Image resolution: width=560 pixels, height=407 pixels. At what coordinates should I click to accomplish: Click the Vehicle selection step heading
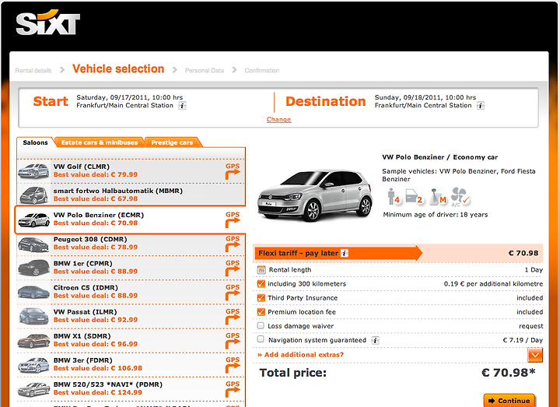click(x=118, y=68)
